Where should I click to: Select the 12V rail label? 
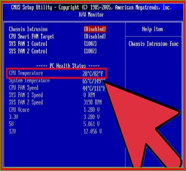point(12,132)
